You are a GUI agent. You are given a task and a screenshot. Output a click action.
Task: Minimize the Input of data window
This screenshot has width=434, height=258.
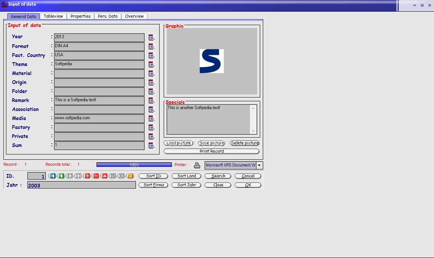414,5
